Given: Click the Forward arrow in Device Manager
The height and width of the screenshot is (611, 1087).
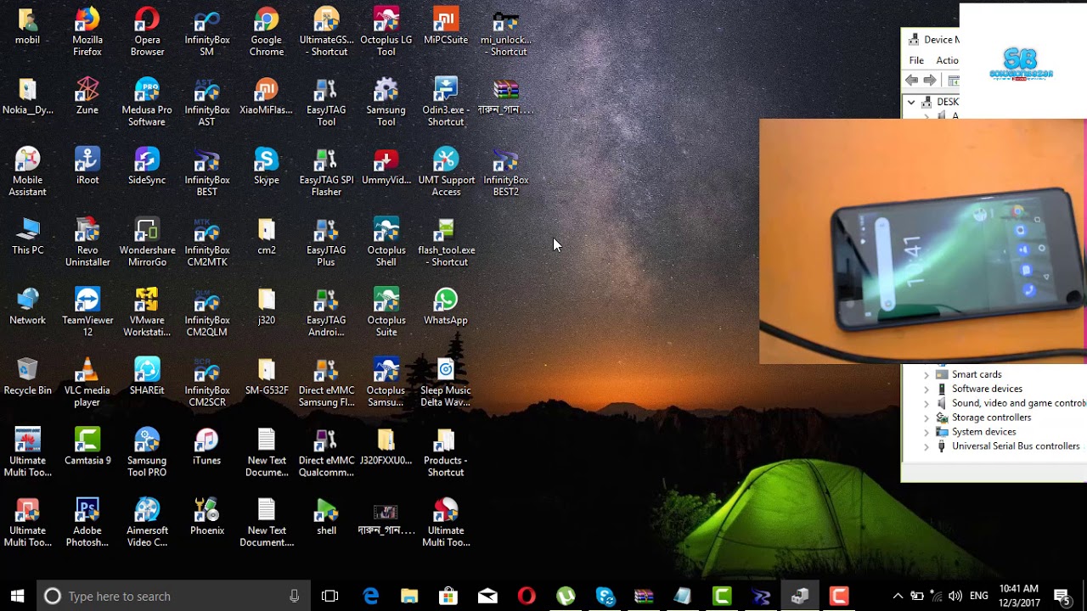Looking at the screenshot, I should click(x=931, y=80).
